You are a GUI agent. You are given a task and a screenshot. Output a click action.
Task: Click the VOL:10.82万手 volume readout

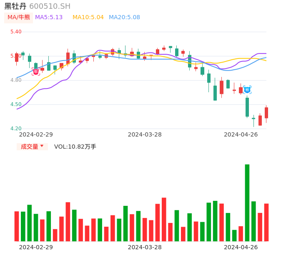click(x=75, y=147)
